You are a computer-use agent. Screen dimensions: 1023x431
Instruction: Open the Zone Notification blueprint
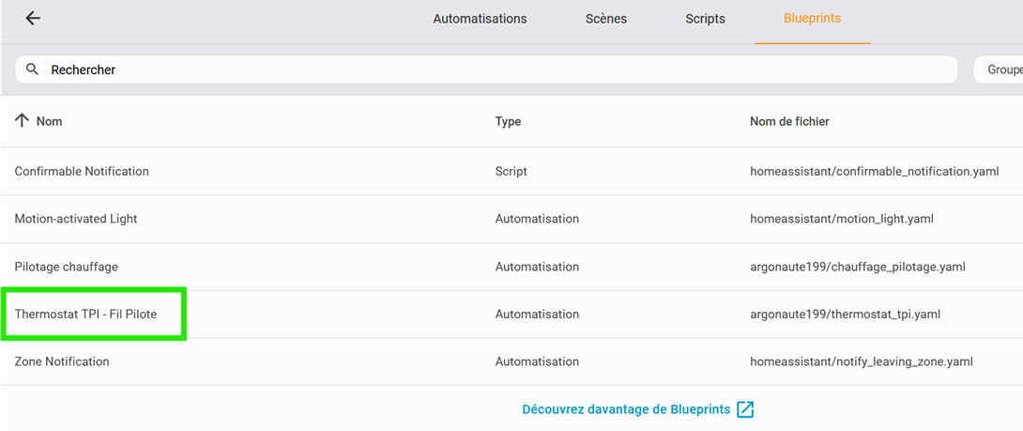point(511,362)
